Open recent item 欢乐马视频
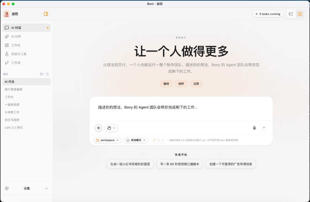The height and width of the screenshot is (202, 310). point(27,120)
